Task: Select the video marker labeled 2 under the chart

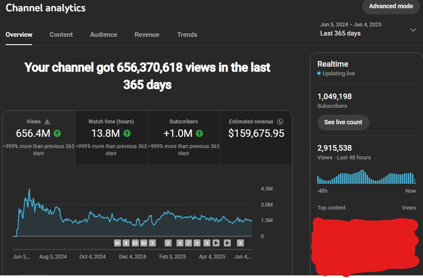Action: tap(168, 243)
